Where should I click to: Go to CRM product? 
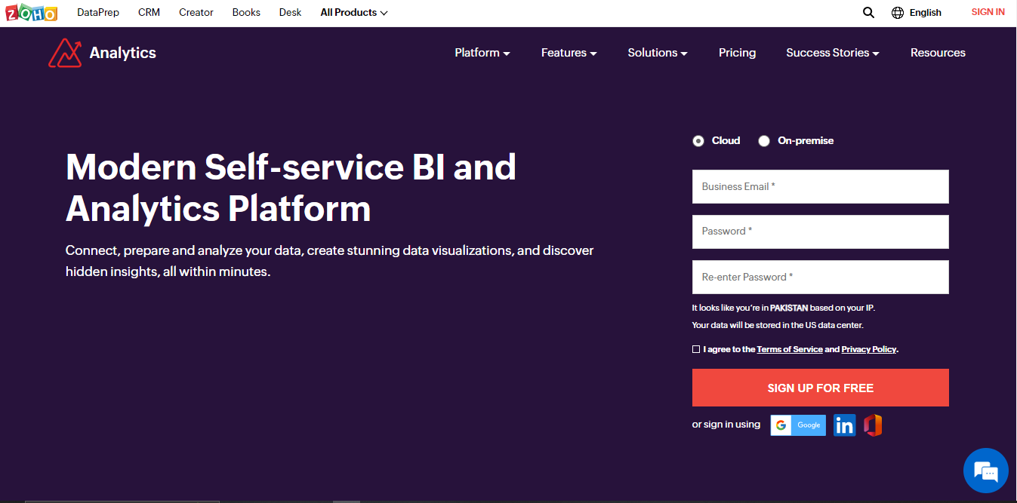point(149,12)
